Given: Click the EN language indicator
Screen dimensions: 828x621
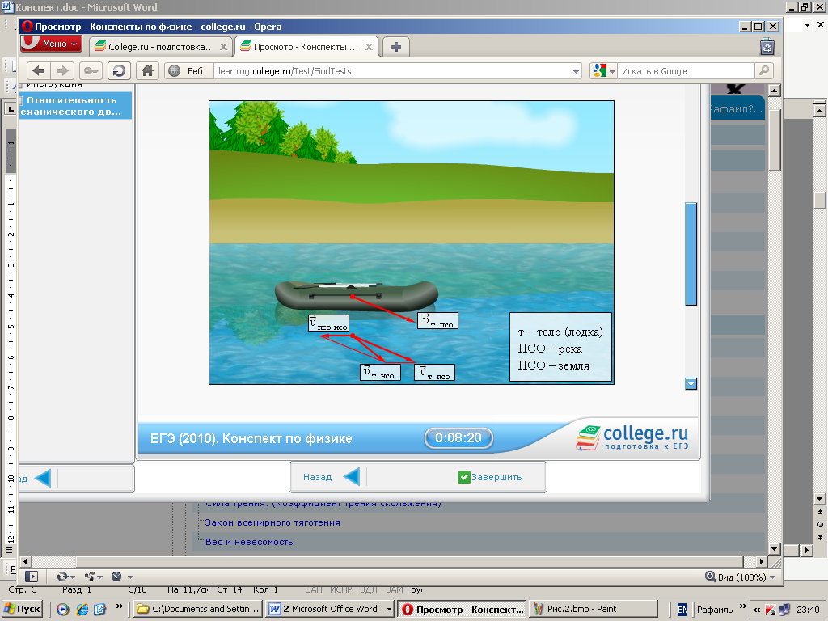Looking at the screenshot, I should (682, 610).
